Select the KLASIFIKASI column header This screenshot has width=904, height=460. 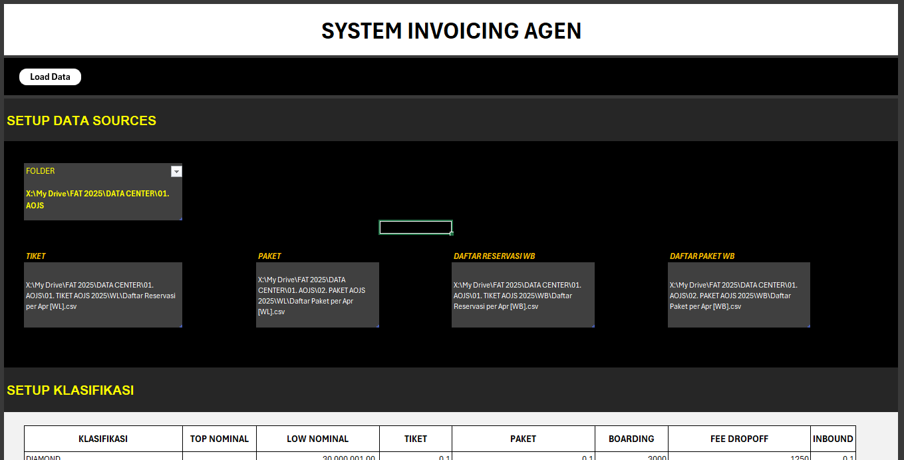coord(102,439)
